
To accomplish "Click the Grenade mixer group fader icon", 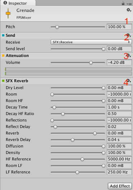I will pyautogui.click(x=8, y=13).
